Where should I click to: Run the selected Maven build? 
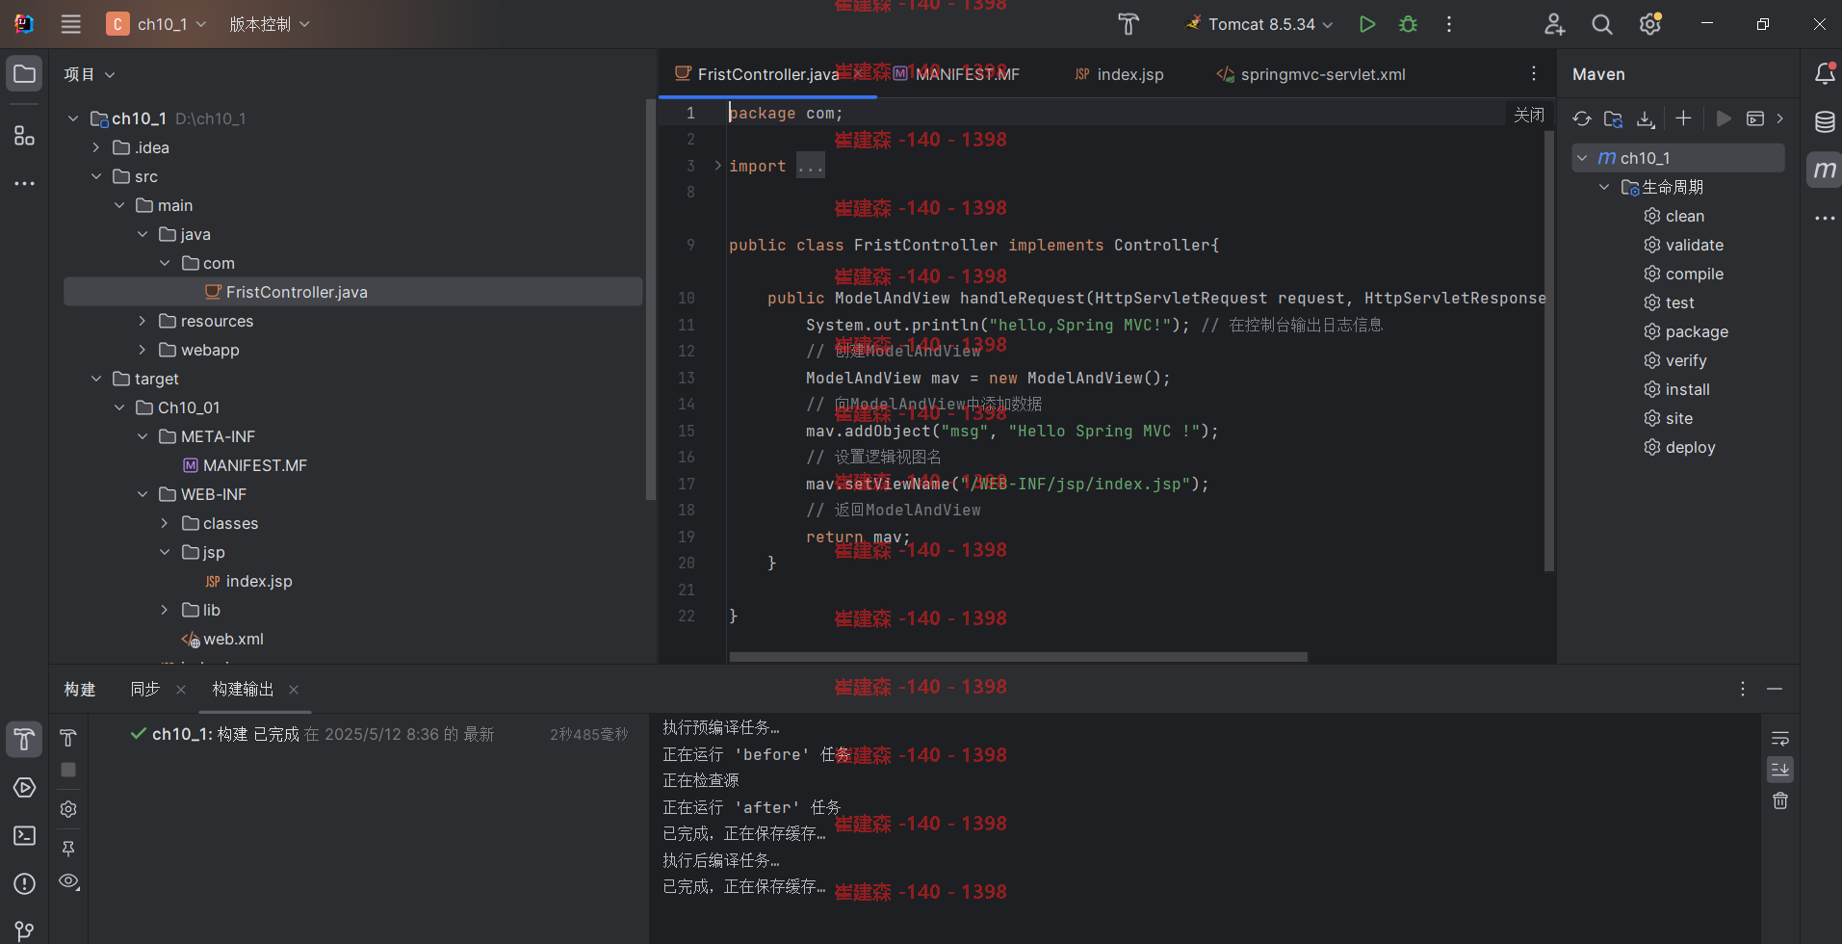click(1724, 118)
